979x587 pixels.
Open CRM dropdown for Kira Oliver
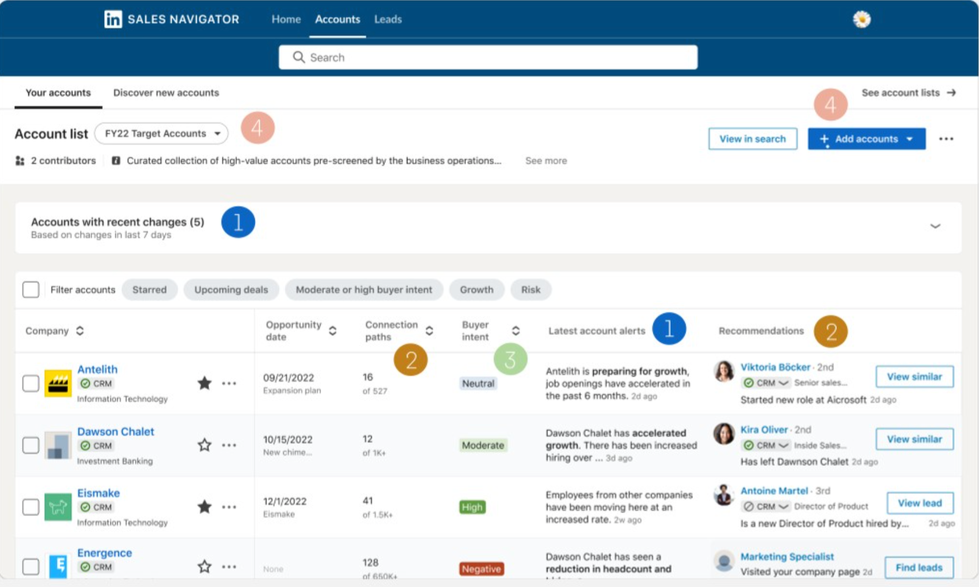click(783, 445)
